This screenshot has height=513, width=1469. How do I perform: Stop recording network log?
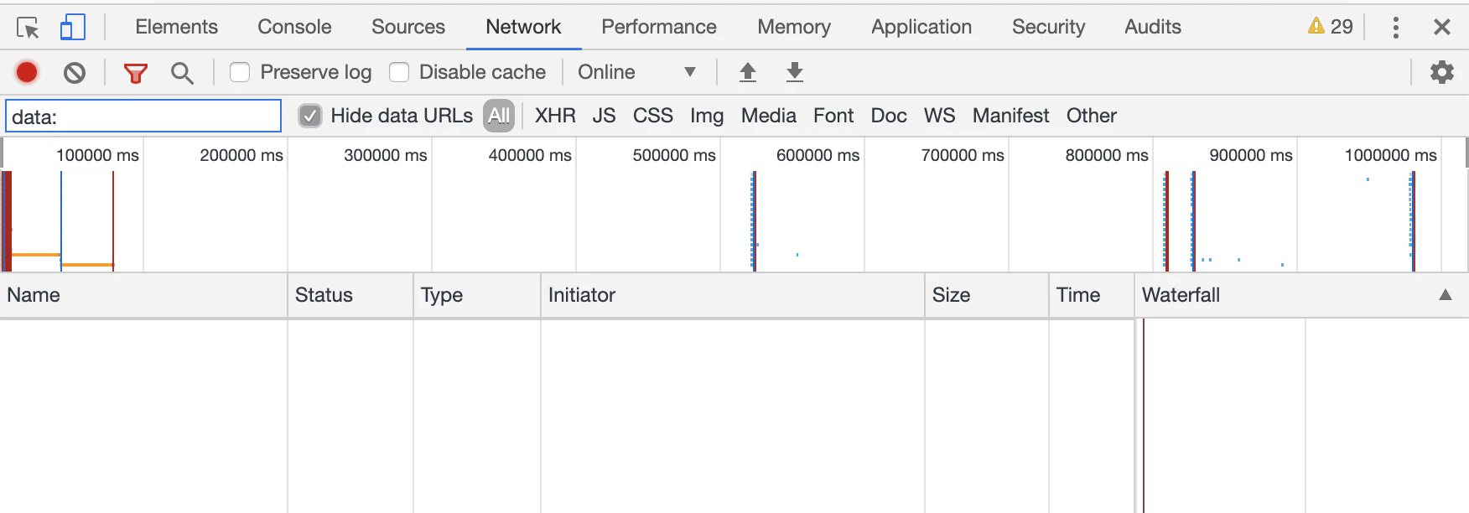[x=27, y=72]
